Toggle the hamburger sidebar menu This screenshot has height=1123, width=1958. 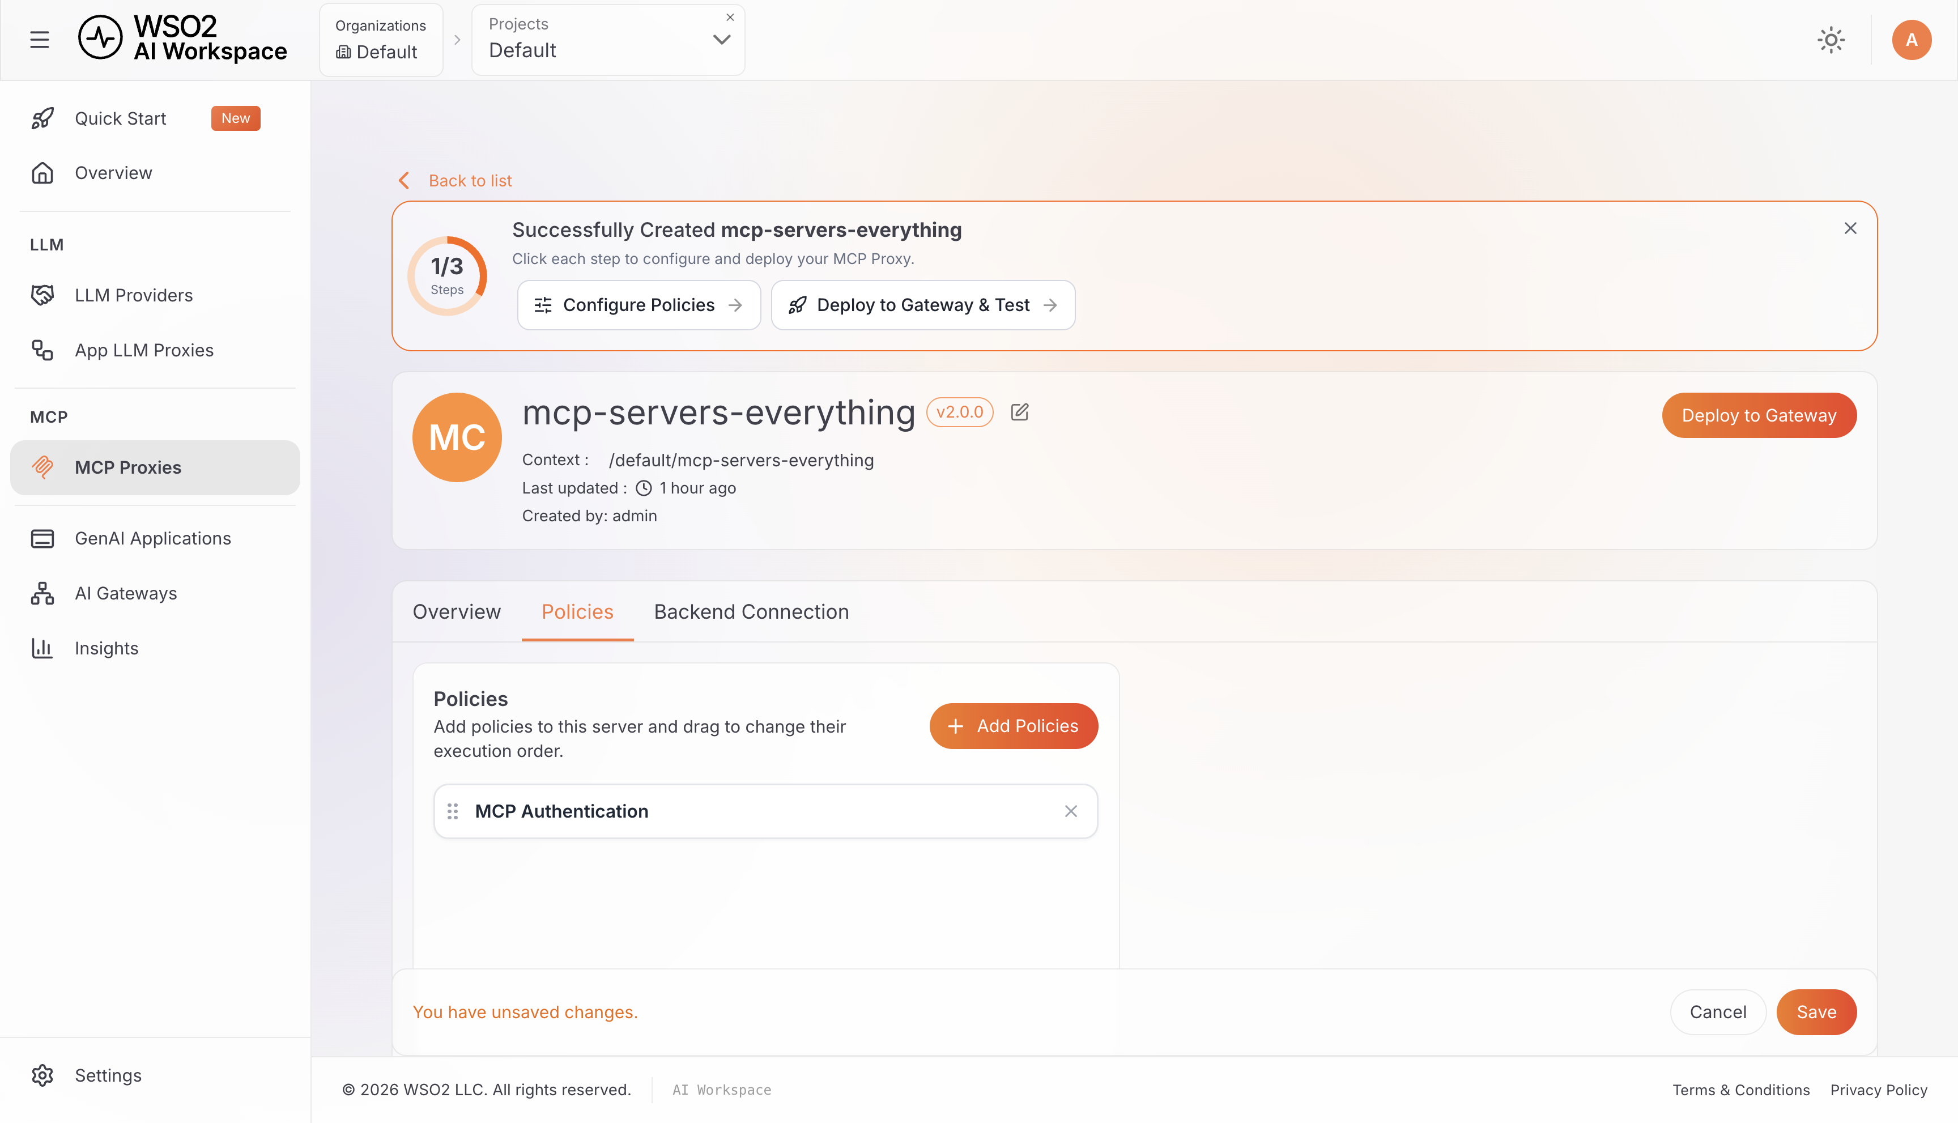pyautogui.click(x=39, y=39)
